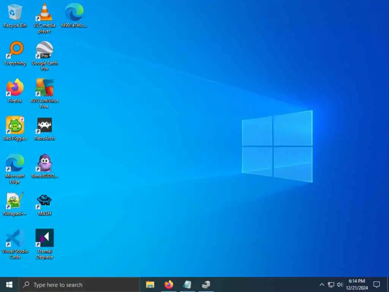Open the notepad-style app in taskbar

[x=187, y=284]
